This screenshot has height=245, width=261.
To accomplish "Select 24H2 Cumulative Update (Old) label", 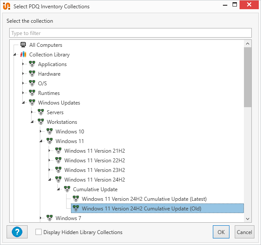I will 141,209.
